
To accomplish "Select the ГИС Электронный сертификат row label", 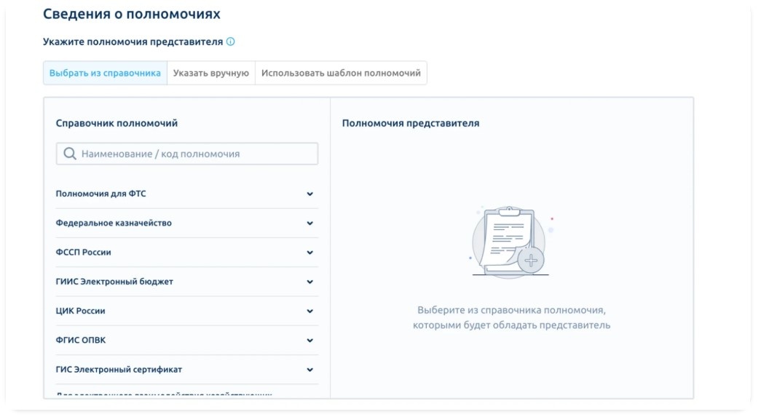I will [x=119, y=370].
